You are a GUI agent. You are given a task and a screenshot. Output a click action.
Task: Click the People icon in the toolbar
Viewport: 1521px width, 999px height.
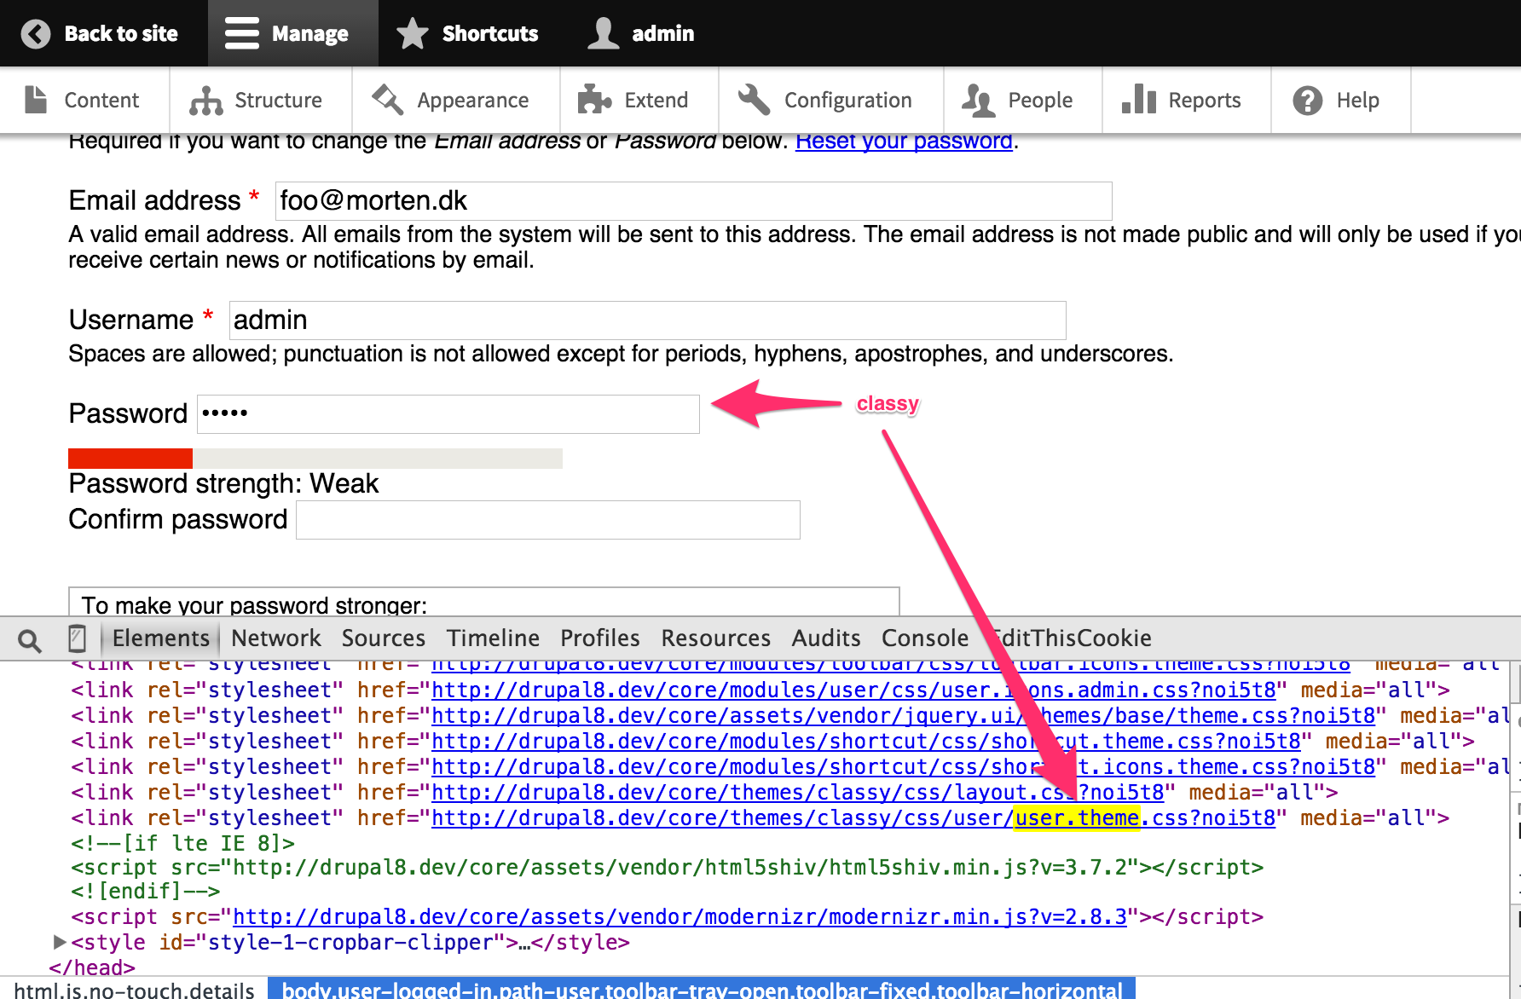point(979,100)
